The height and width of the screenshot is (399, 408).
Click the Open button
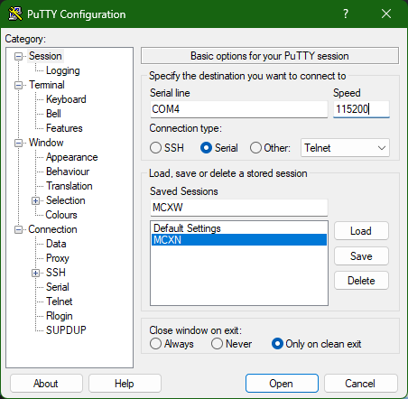282,384
